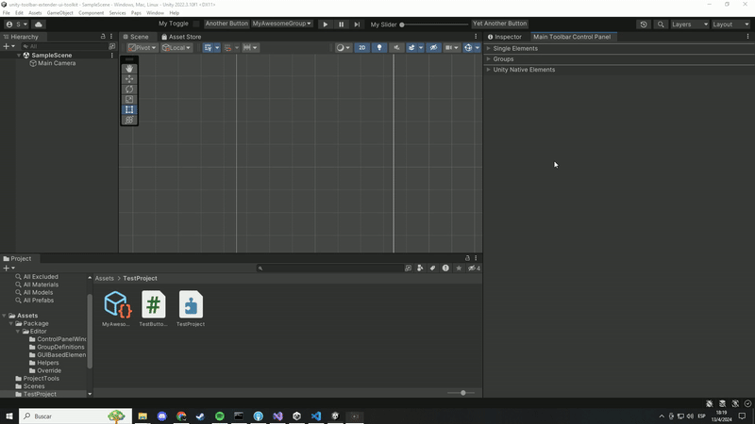Open draw mode shading dropdown
This screenshot has width=755, height=424.
click(x=344, y=48)
